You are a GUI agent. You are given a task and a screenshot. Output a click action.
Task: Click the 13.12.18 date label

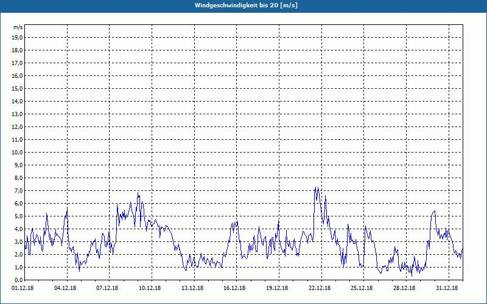point(192,288)
